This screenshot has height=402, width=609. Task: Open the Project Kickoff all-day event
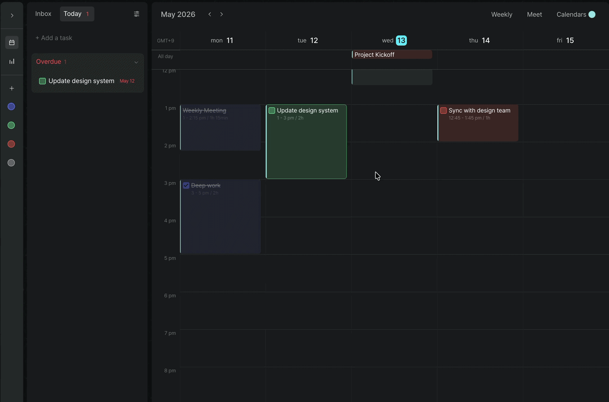pyautogui.click(x=392, y=55)
